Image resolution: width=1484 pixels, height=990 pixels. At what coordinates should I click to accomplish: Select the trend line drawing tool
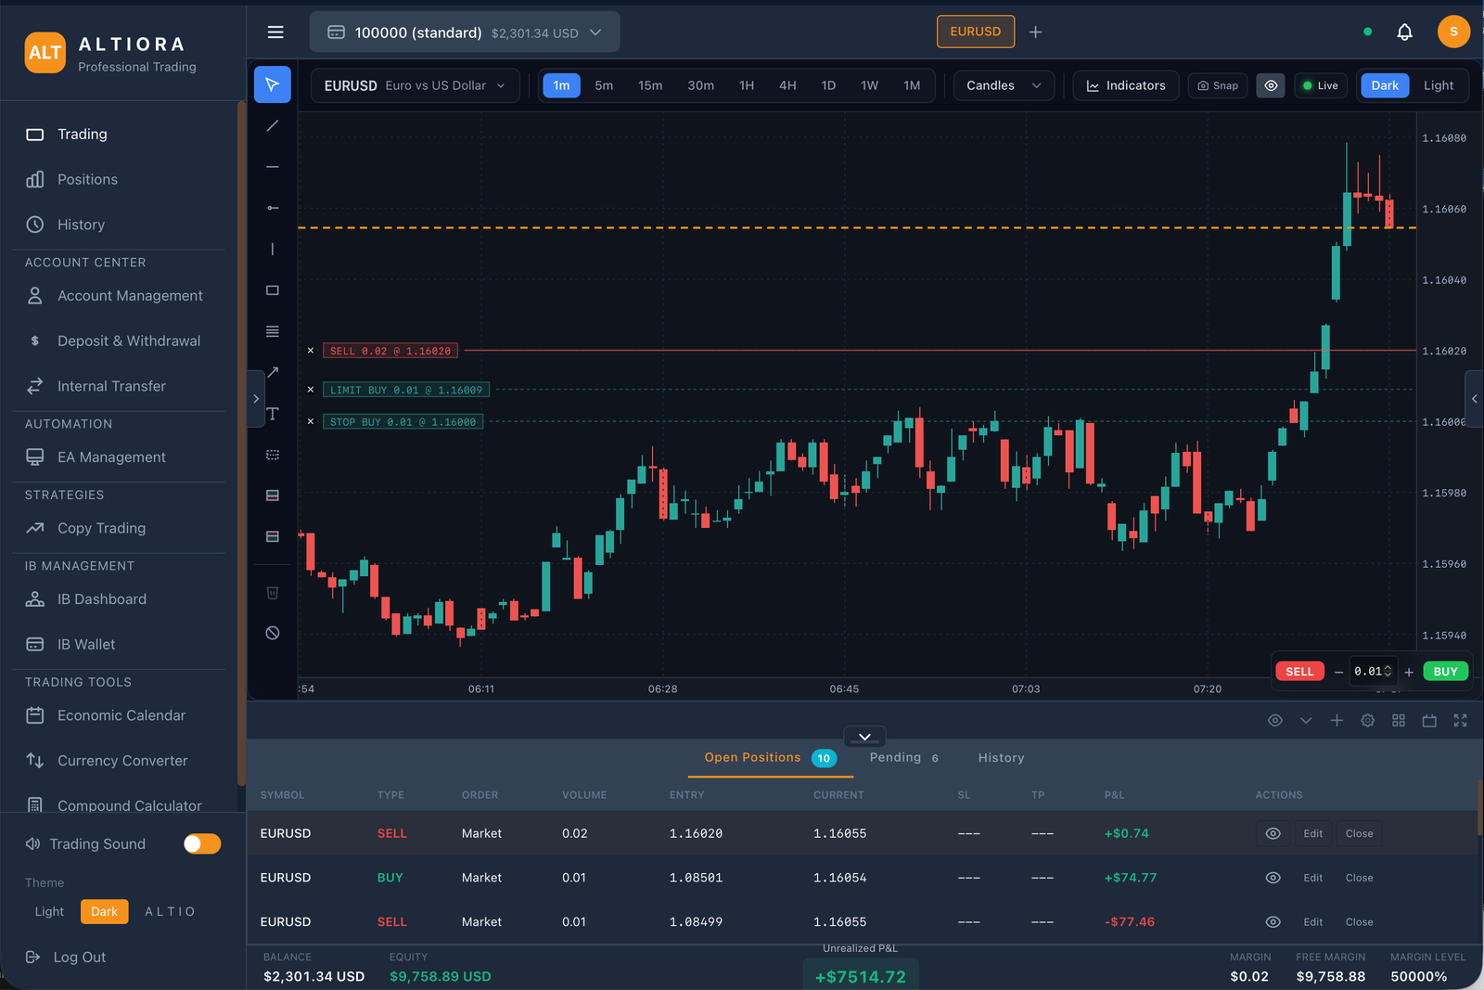pos(272,125)
